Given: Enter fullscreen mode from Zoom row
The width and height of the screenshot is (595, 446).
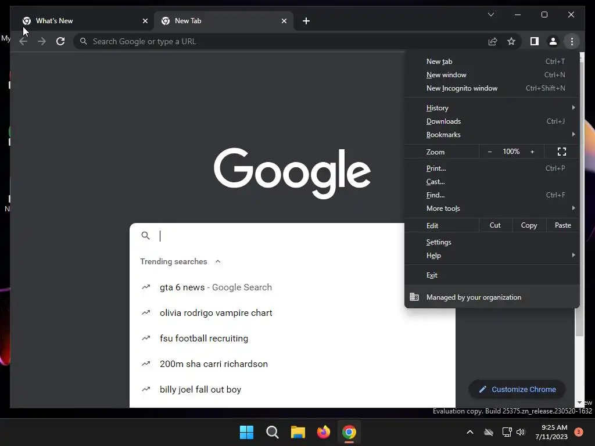Looking at the screenshot, I should pos(562,152).
